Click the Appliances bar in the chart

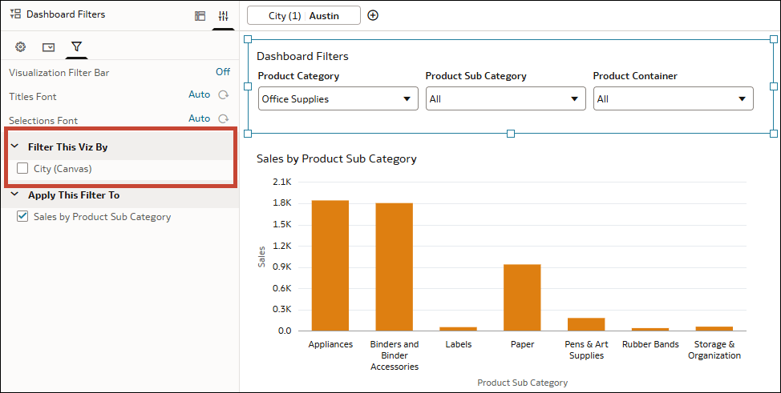tap(330, 265)
